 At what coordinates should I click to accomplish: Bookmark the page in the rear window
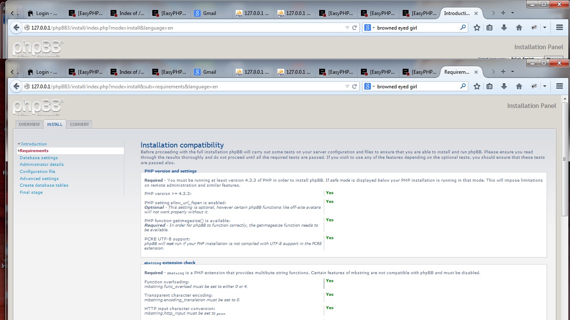click(477, 27)
